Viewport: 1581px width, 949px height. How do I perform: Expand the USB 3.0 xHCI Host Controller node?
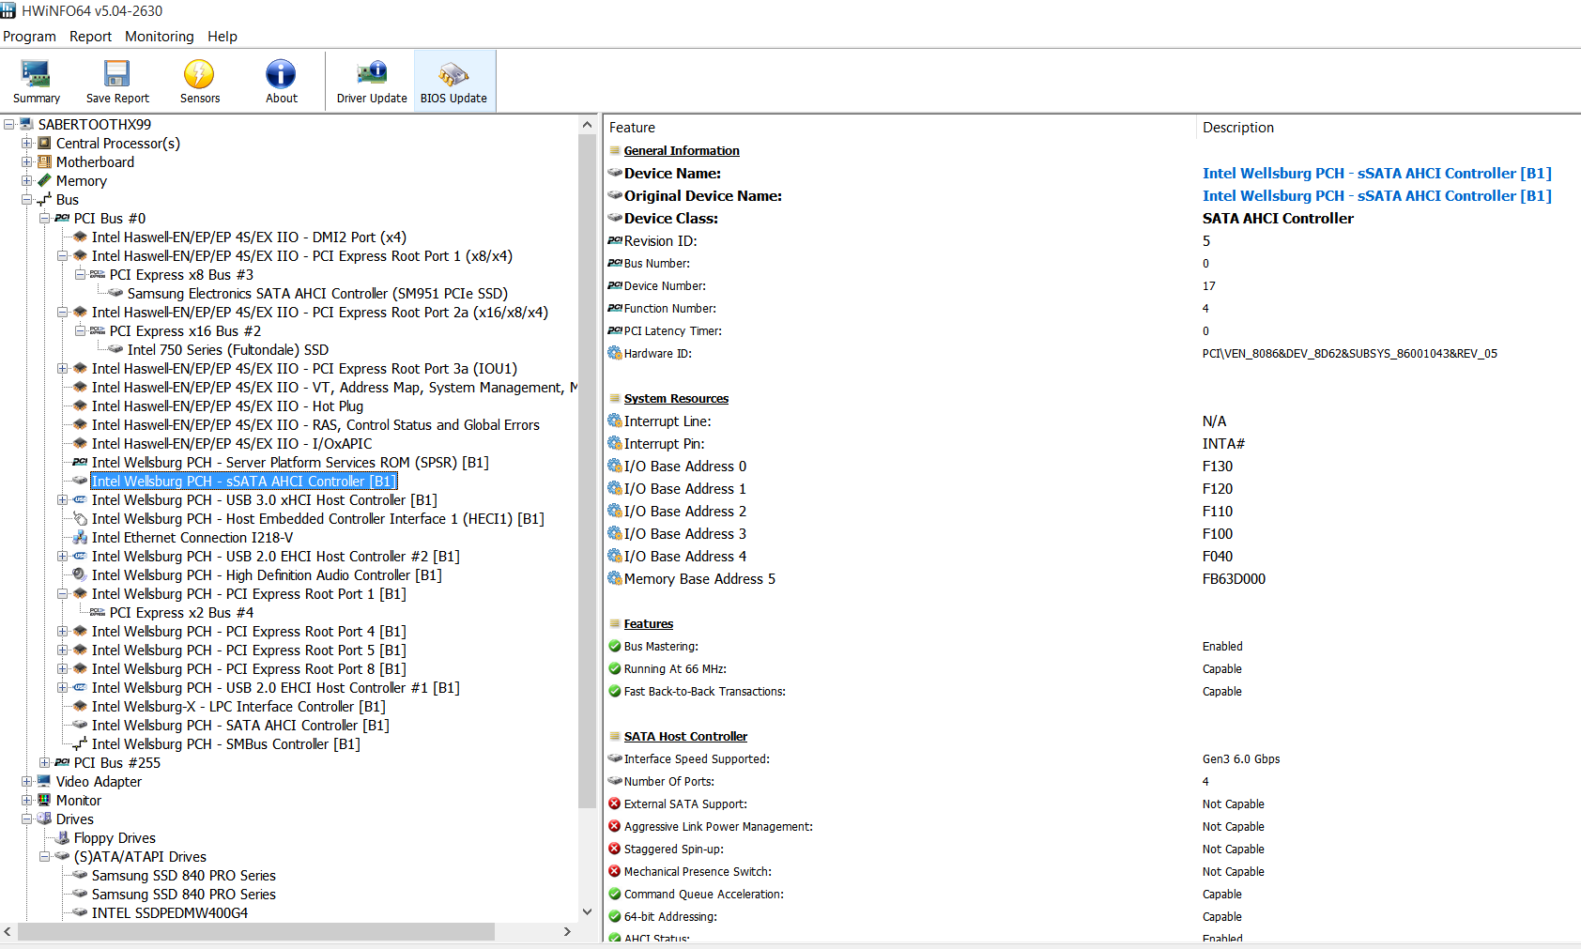click(62, 499)
